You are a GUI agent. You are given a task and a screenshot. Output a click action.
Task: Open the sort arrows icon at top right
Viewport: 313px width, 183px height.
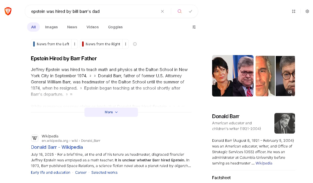(294, 11)
